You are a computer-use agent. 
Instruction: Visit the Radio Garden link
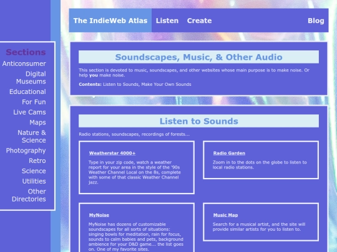(229, 153)
